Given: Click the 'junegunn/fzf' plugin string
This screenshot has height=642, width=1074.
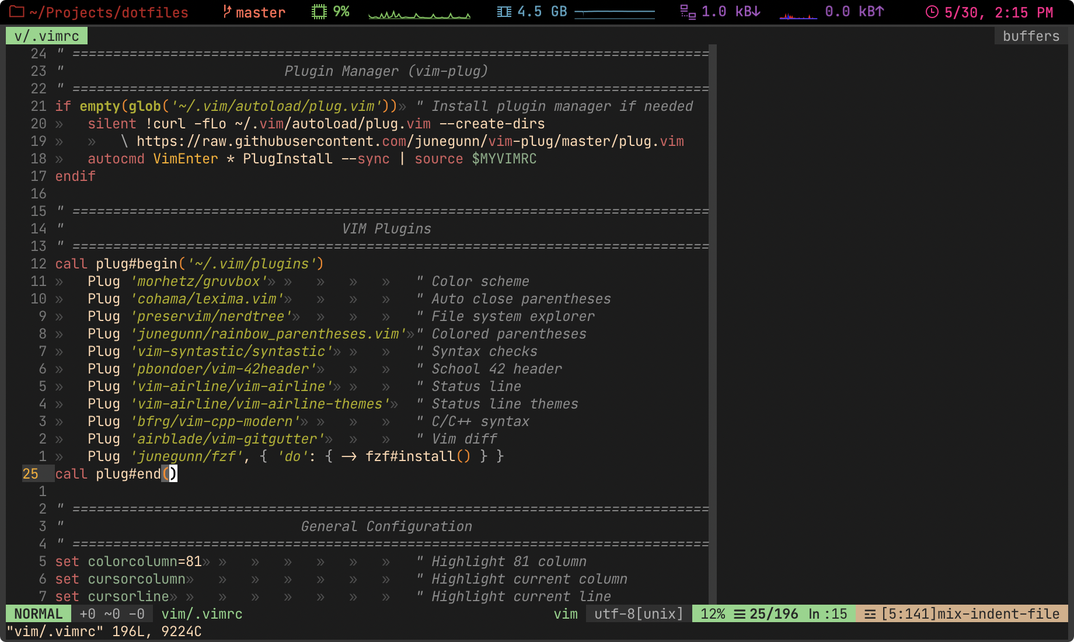Looking at the screenshot, I should [x=187, y=456].
